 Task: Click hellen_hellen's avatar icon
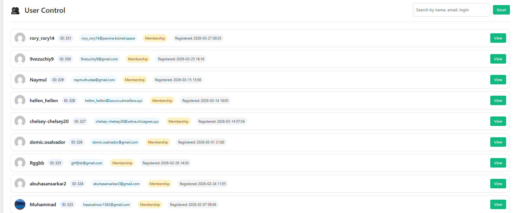pyautogui.click(x=20, y=100)
